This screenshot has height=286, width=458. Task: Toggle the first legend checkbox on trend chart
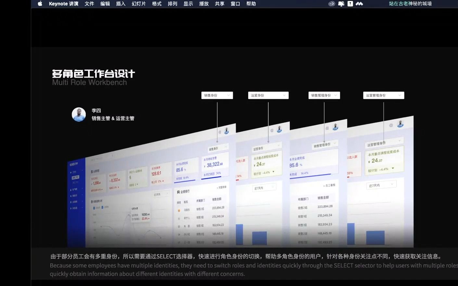coord(94,208)
